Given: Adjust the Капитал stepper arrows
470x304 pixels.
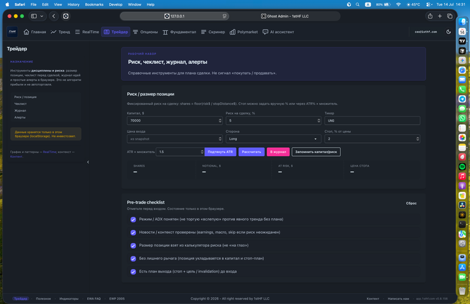Looking at the screenshot, I should (x=220, y=120).
